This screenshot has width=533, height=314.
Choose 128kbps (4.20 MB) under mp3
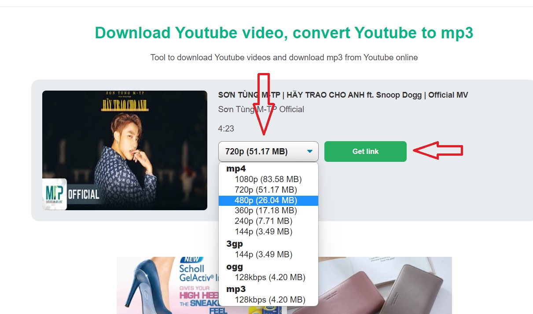click(270, 300)
